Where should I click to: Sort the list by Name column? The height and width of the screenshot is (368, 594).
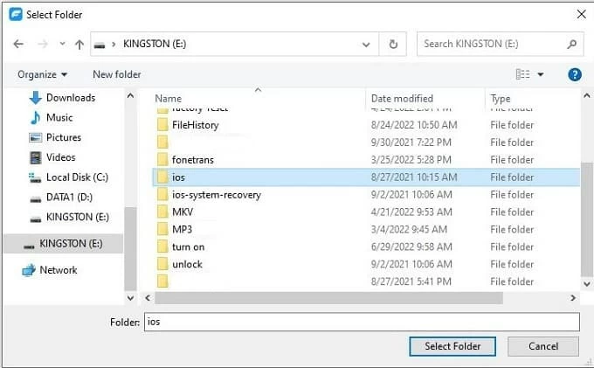pos(169,99)
